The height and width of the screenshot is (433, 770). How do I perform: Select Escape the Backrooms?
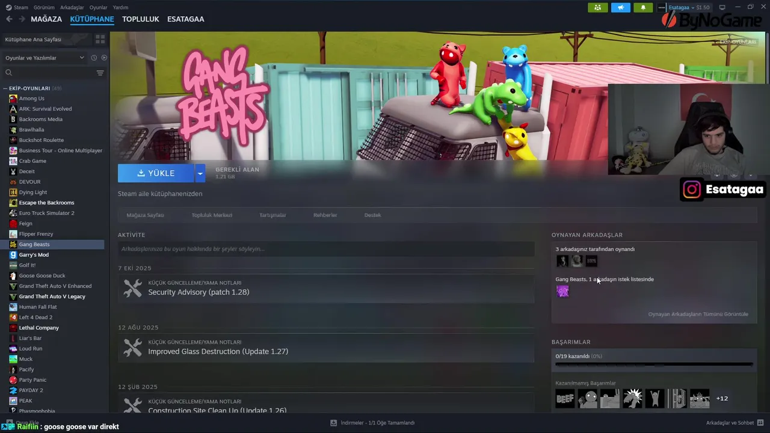click(46, 203)
